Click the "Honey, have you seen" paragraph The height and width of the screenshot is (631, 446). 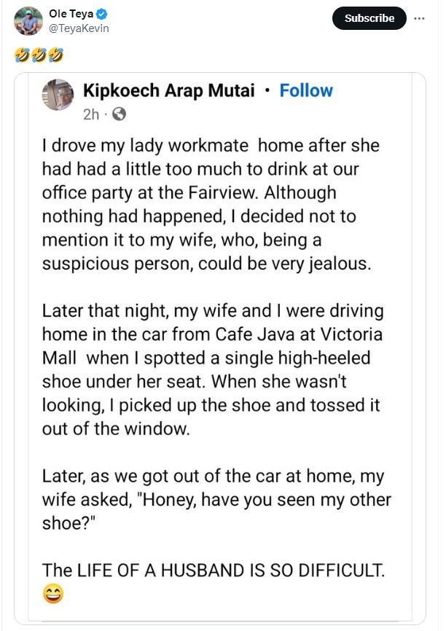[216, 501]
